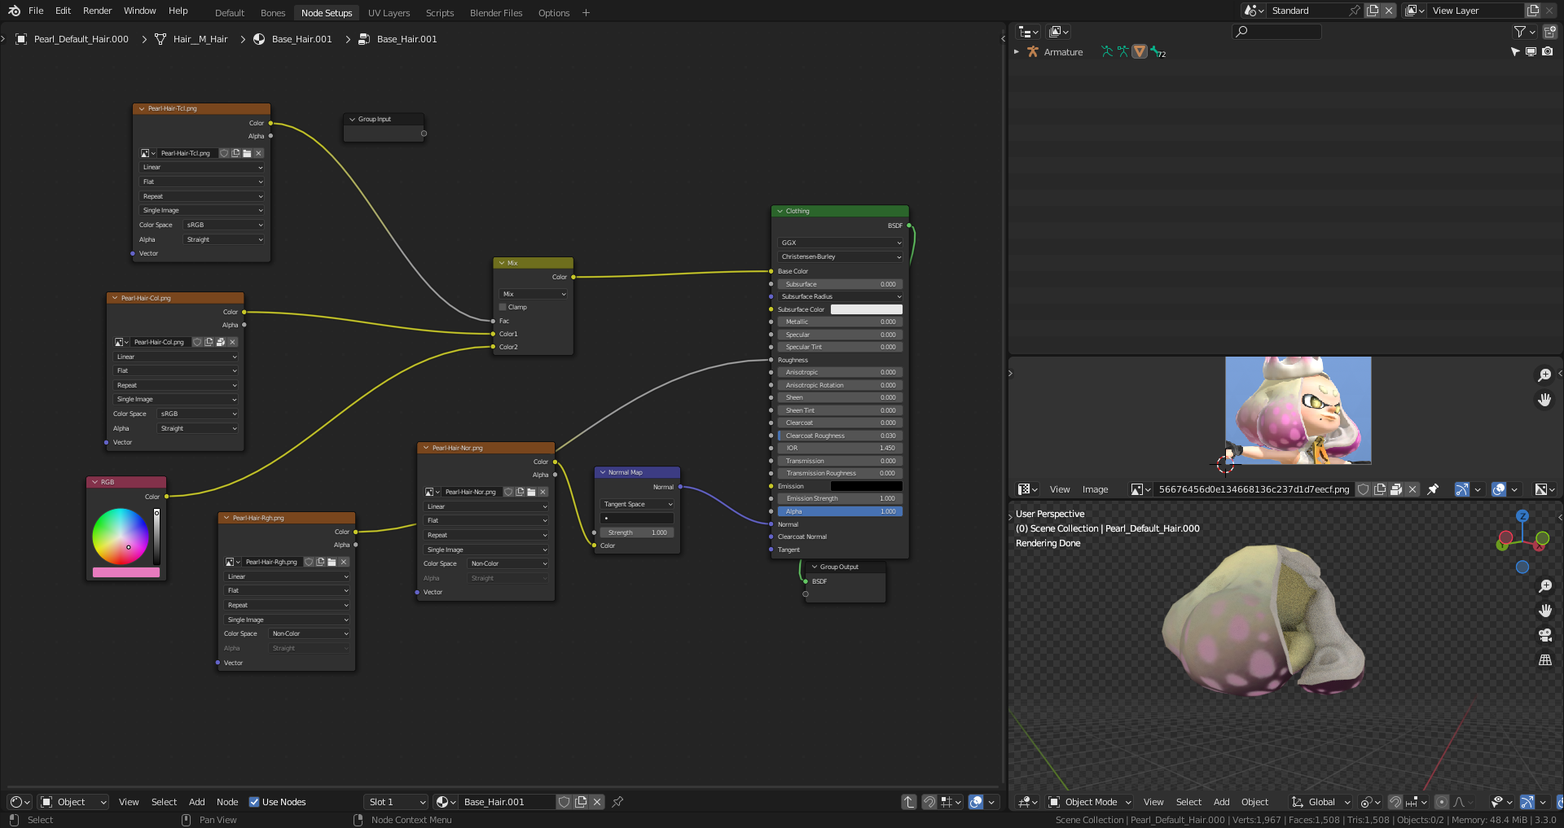This screenshot has width=1564, height=828.
Task: Pin the node editor material Base_Hair.001
Action: coord(617,802)
